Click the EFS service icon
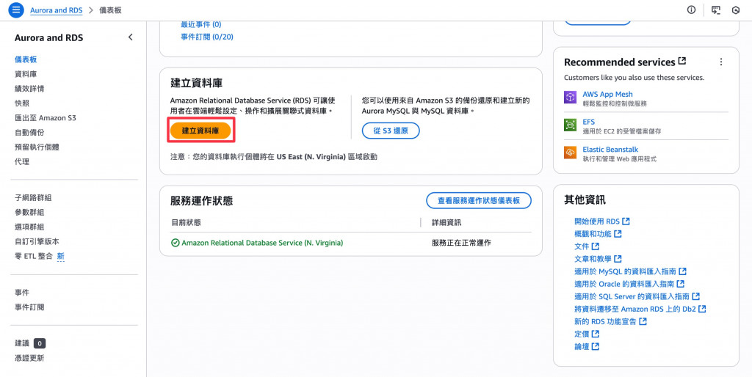The height and width of the screenshot is (377, 752). pyautogui.click(x=570, y=125)
